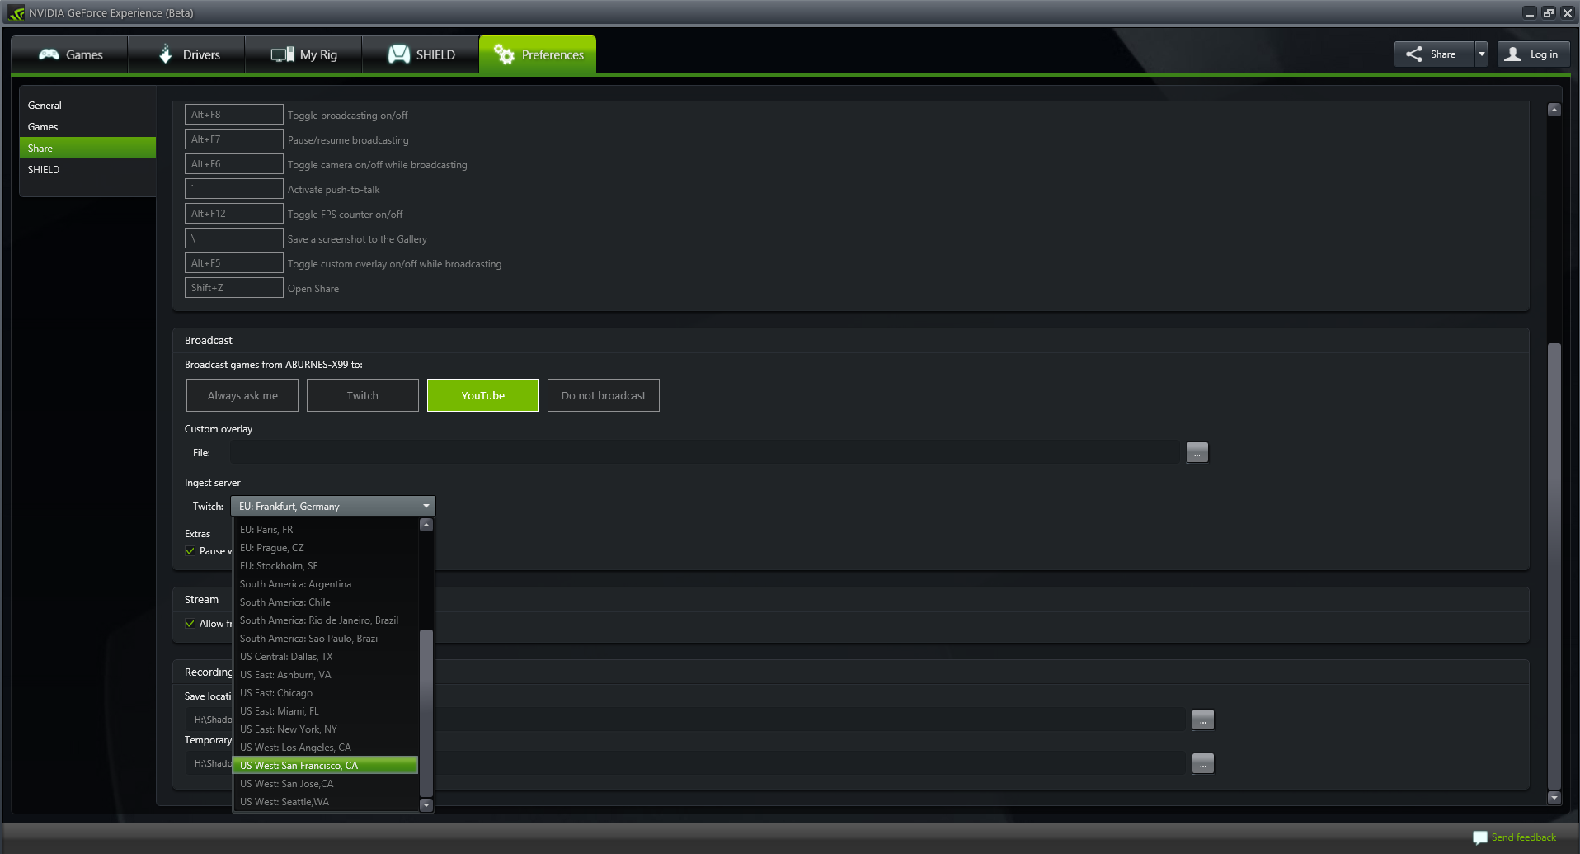1580x854 pixels.
Task: Click server list scroll-down arrow
Action: point(426,804)
